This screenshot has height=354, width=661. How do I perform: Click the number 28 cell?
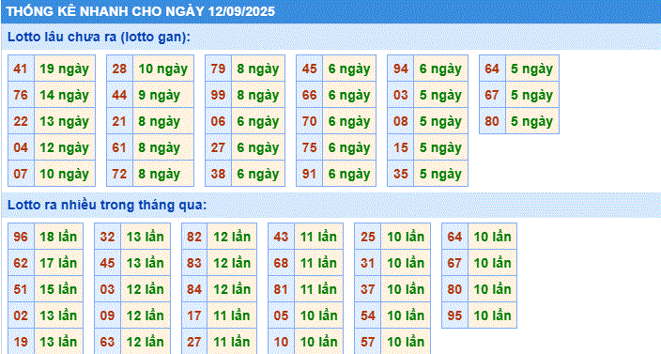tap(120, 69)
